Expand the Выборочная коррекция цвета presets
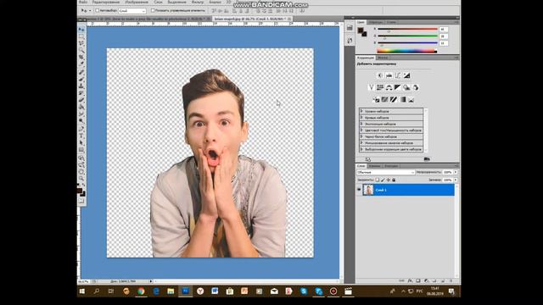 coord(361,149)
